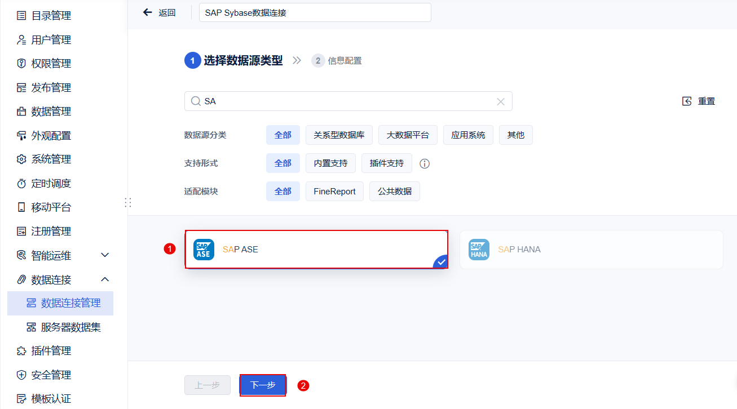737x409 pixels.
Task: Click the 数据连接管理 submenu icon
Action: pos(32,303)
